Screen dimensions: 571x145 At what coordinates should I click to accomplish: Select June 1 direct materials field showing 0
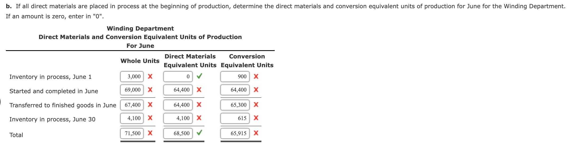(x=178, y=76)
